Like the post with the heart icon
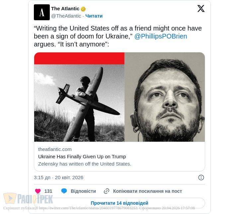Image resolution: width=239 pixels, height=214 pixels. [38, 191]
